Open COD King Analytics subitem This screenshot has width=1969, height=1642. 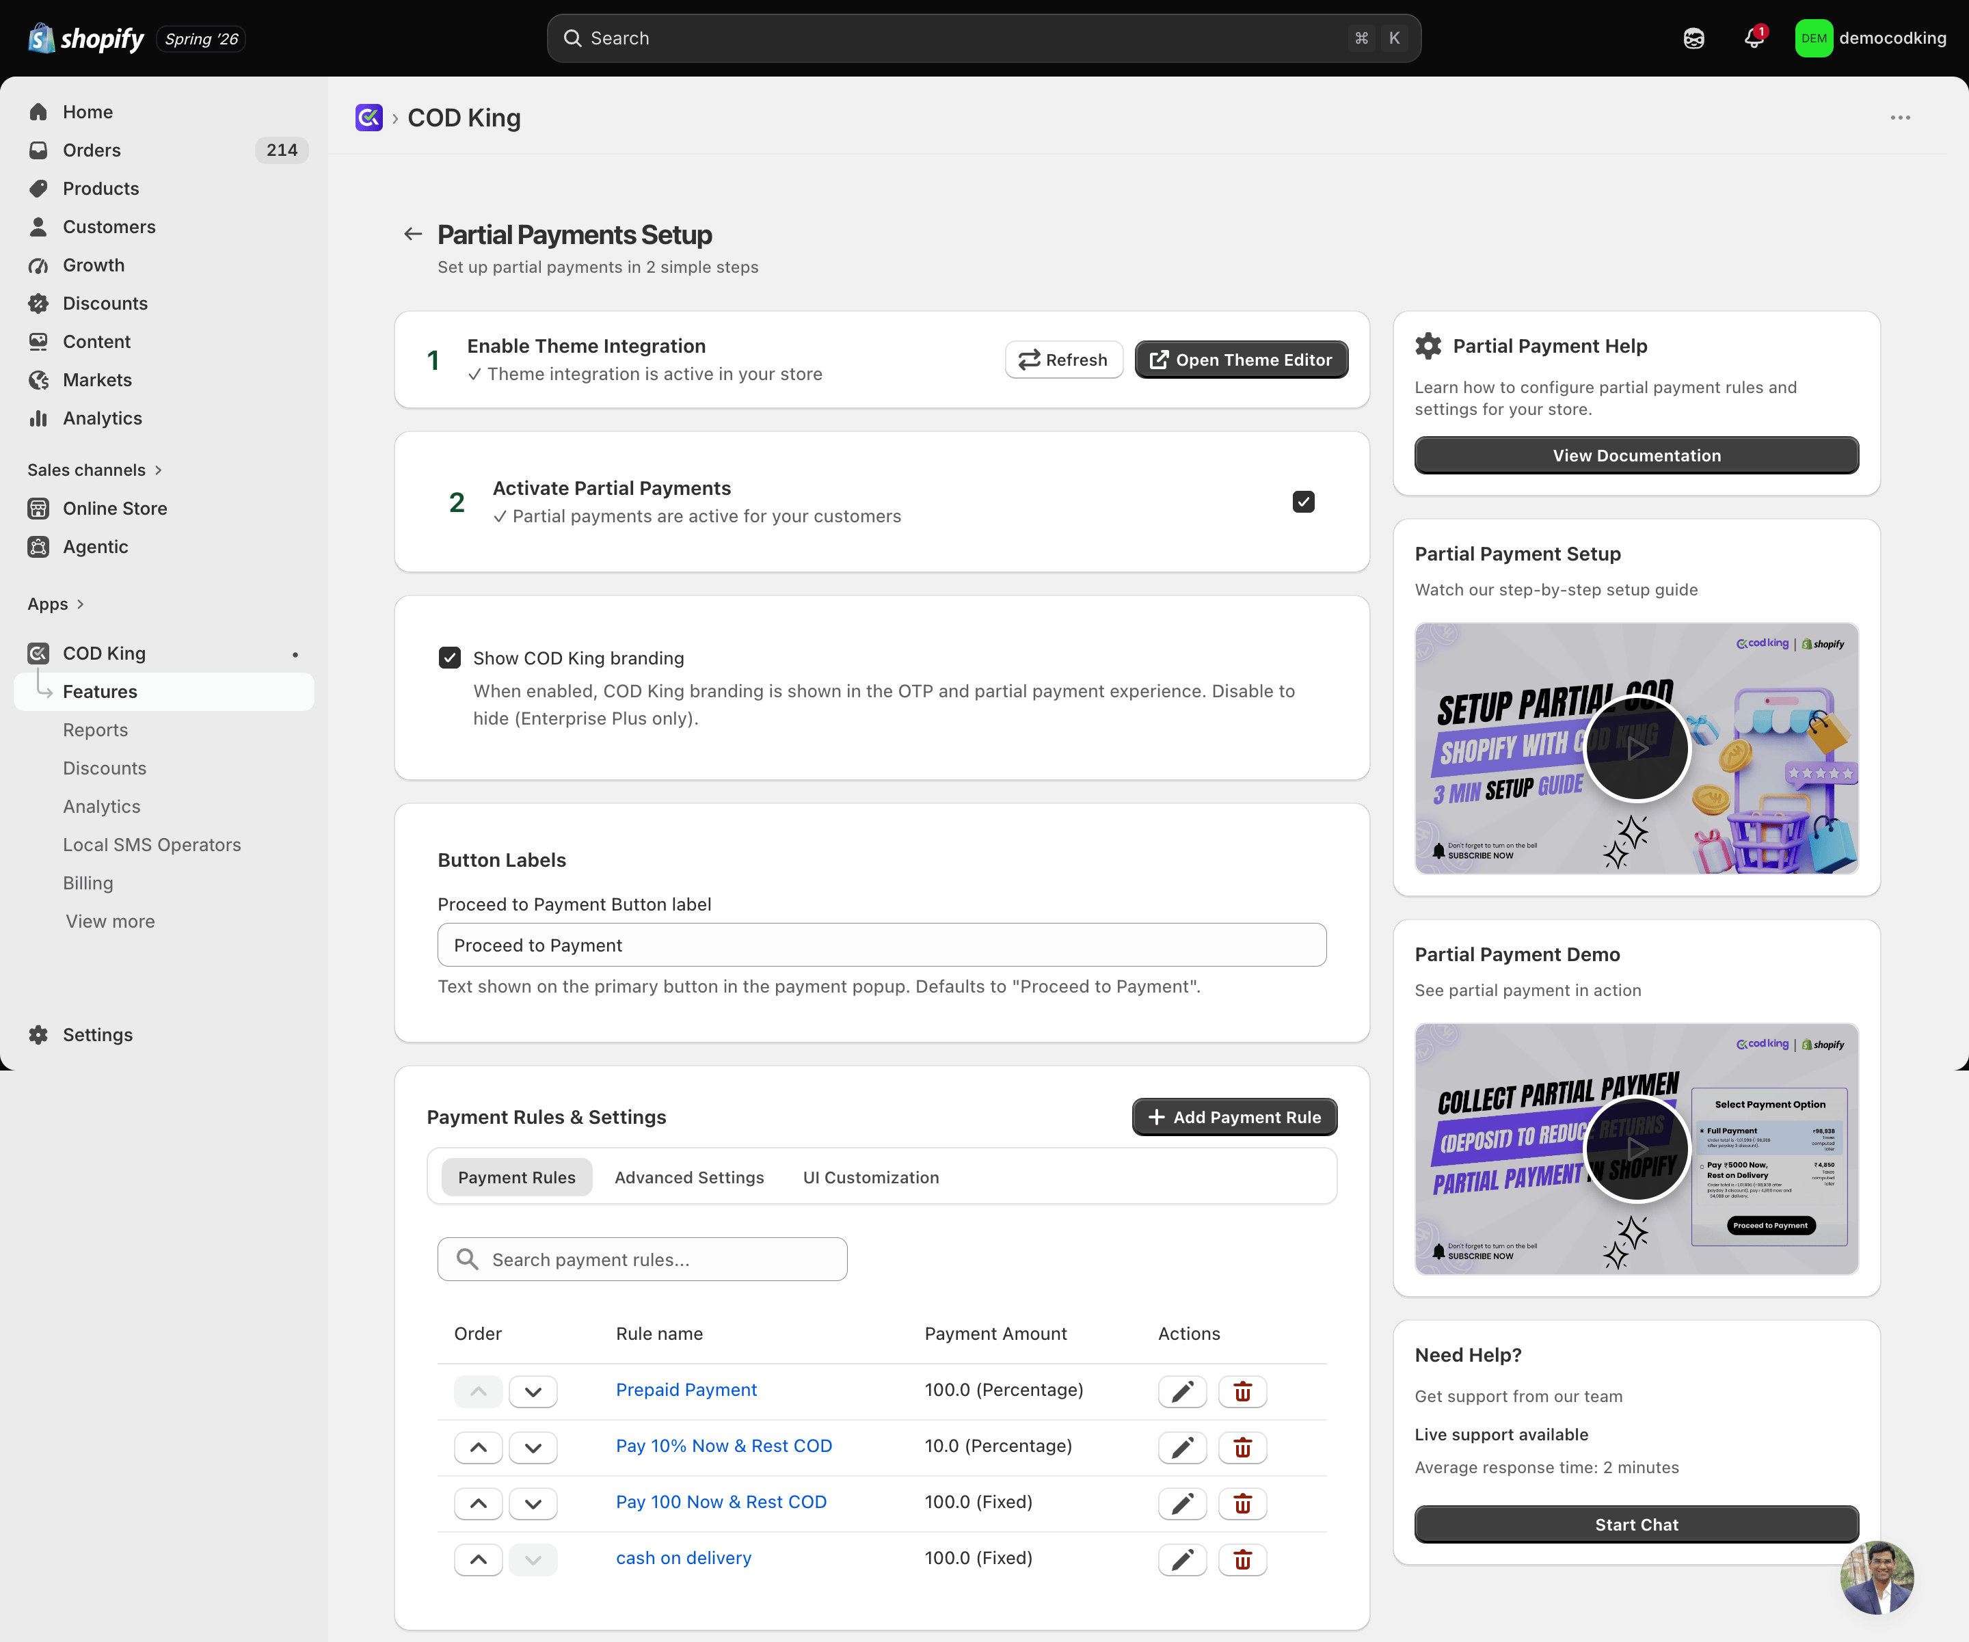tap(101, 807)
